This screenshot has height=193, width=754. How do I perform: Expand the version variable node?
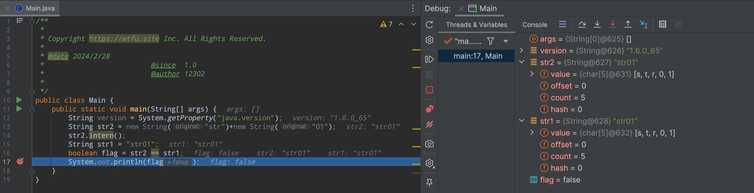pyautogui.click(x=521, y=50)
